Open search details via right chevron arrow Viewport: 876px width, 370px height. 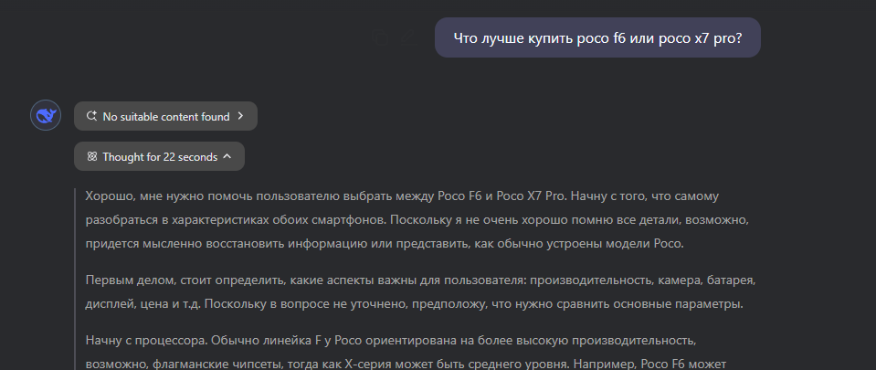(241, 116)
